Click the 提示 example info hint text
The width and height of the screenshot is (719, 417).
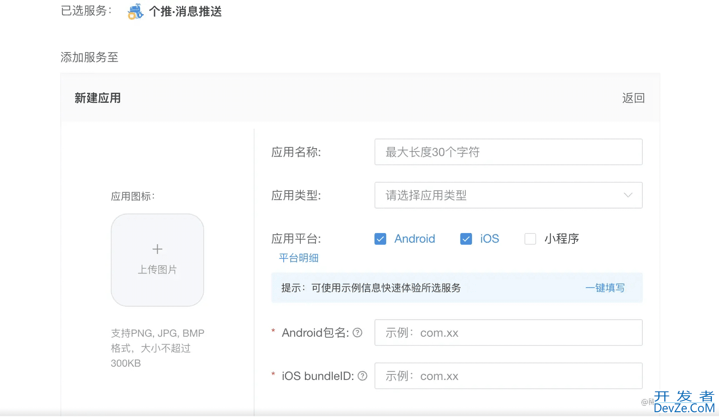371,288
